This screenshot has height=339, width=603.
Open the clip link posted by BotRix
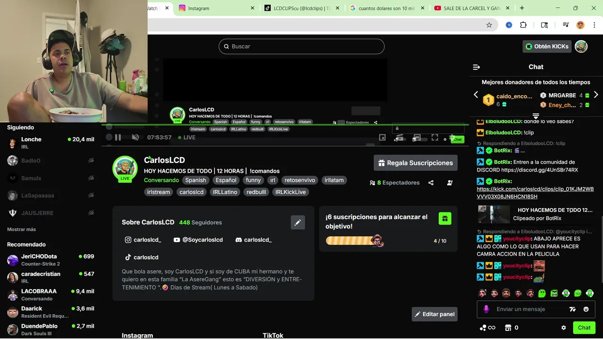(x=535, y=193)
